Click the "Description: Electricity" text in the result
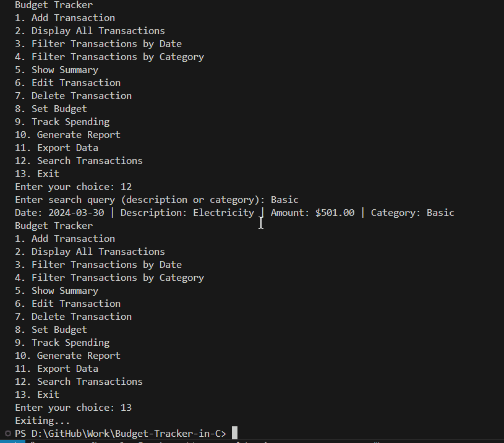This screenshot has width=504, height=443. [x=187, y=213]
